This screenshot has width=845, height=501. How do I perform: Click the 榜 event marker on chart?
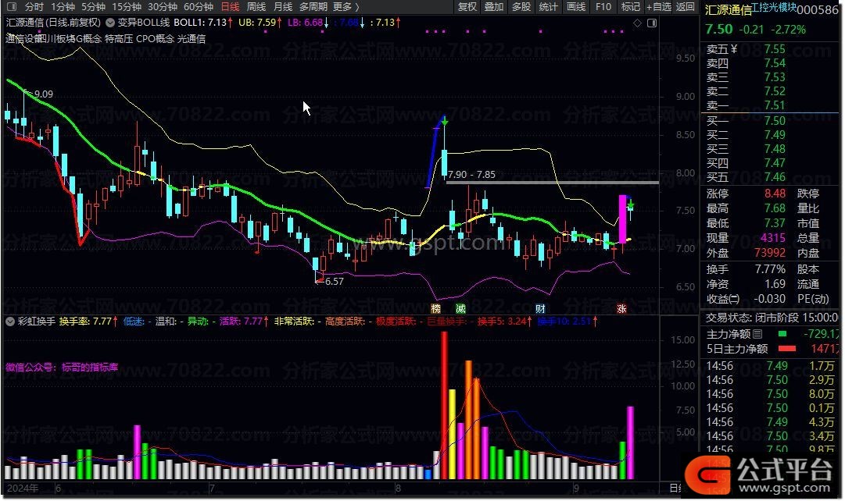[x=436, y=308]
